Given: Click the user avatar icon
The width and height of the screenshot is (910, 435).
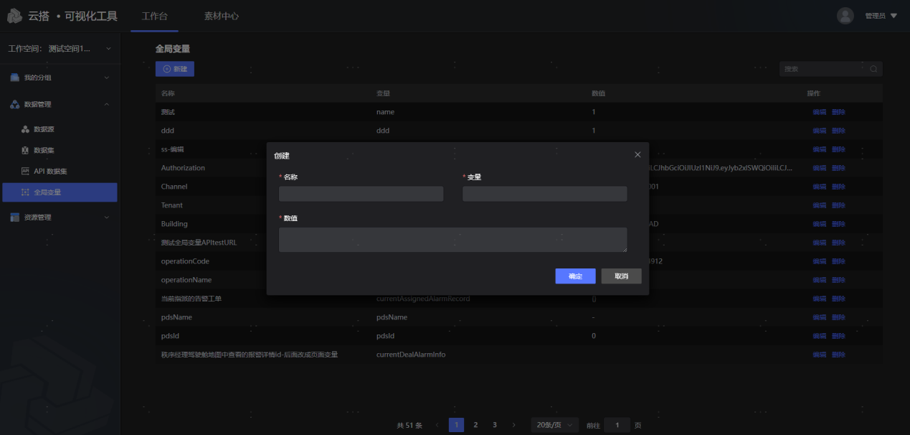Looking at the screenshot, I should pos(845,16).
